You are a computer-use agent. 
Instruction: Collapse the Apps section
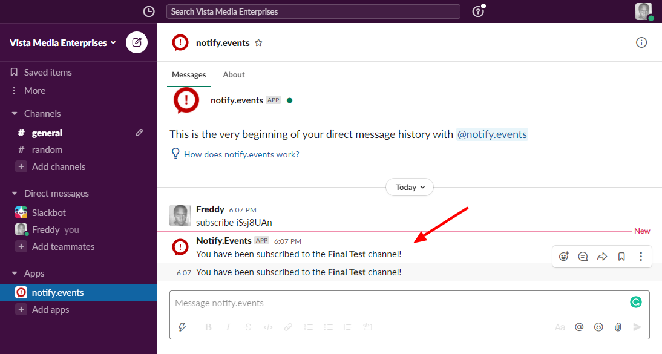15,274
